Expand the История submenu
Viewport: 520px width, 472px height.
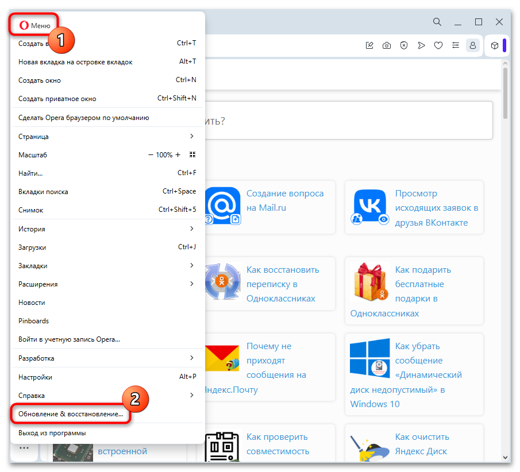click(x=107, y=229)
